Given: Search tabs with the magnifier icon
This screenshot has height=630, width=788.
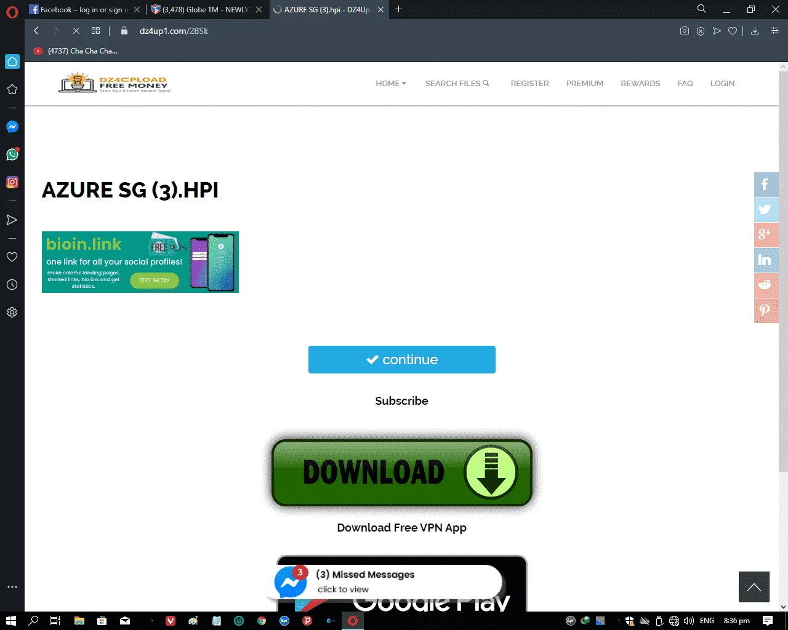Looking at the screenshot, I should click(x=702, y=9).
